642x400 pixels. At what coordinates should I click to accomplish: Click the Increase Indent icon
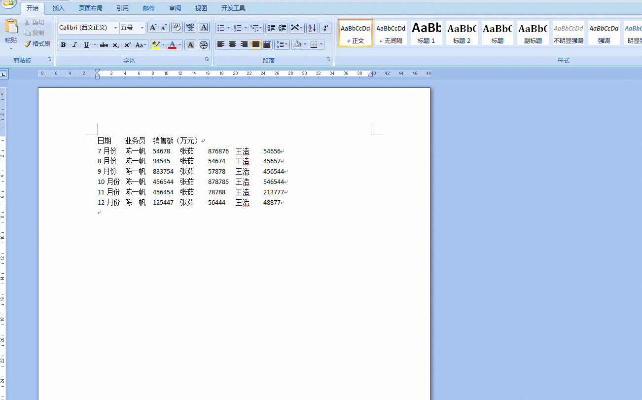pyautogui.click(x=283, y=28)
